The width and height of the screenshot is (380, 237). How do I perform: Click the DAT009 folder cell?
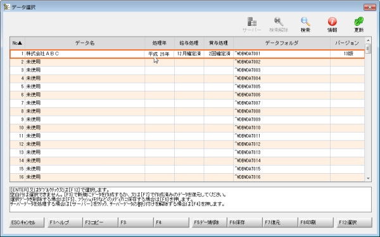coord(282,119)
